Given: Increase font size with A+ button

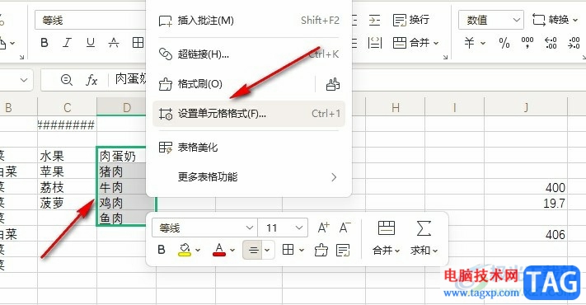Looking at the screenshot, I should coord(324,228).
